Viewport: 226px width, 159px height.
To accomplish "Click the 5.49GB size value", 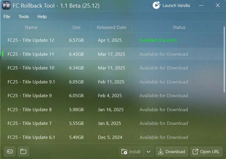I will pyautogui.click(x=76, y=137).
